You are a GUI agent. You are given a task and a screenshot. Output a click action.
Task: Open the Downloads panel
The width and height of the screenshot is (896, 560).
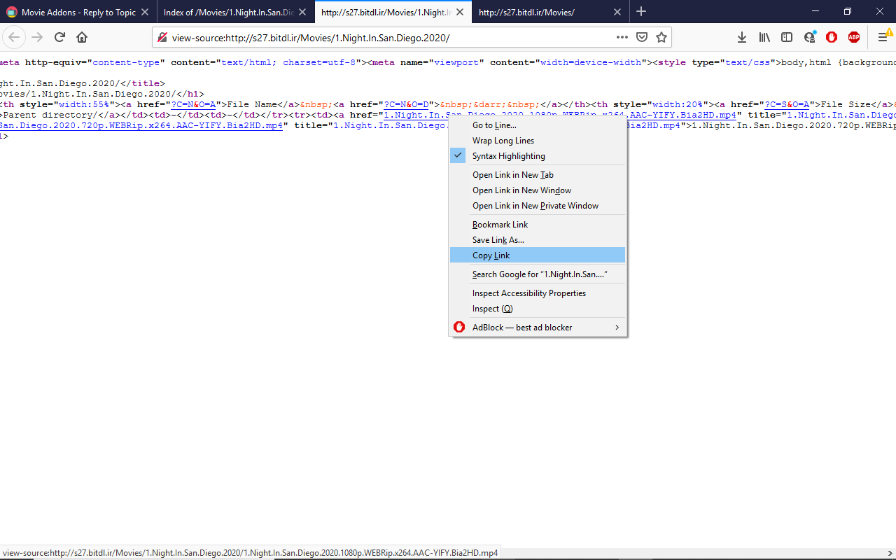click(742, 37)
